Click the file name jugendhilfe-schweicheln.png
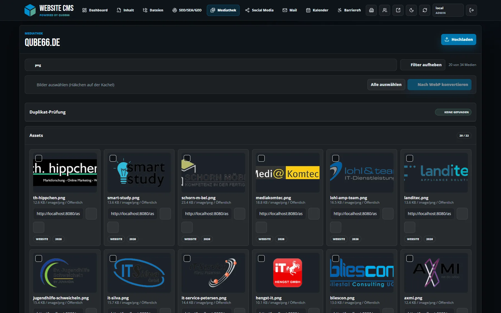This screenshot has height=313, width=501. pos(61,298)
